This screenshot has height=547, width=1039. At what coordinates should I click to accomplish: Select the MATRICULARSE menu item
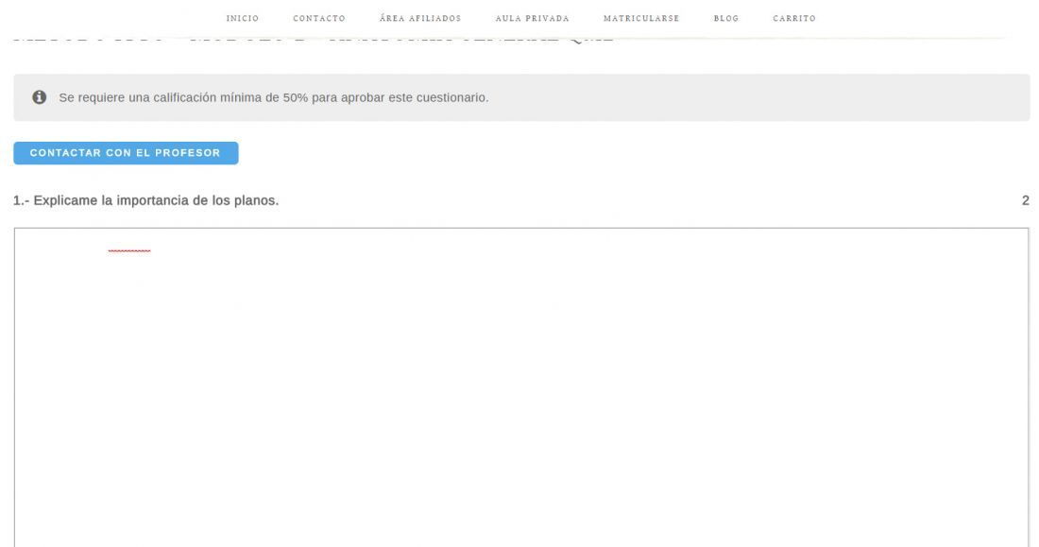641,19
